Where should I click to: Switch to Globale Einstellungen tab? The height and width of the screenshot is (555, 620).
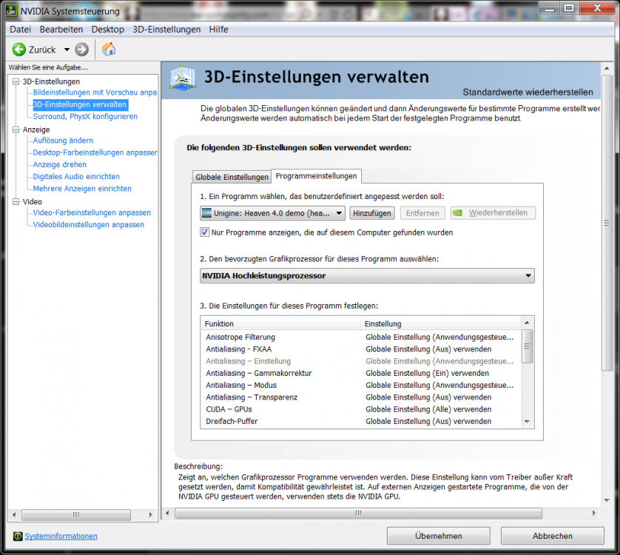tap(232, 177)
